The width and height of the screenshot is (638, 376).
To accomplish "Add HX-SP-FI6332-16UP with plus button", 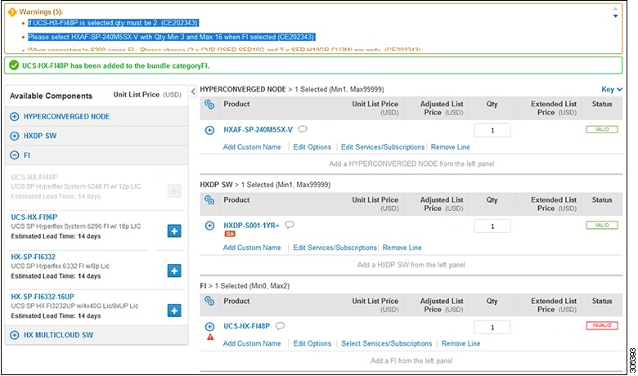I will pyautogui.click(x=173, y=310).
